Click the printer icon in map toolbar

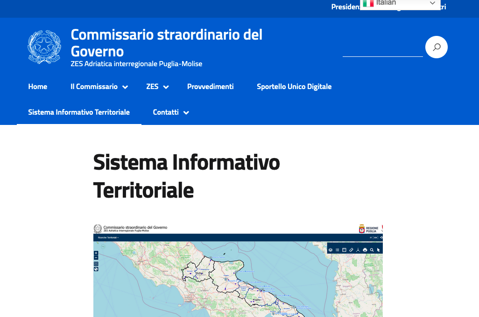click(365, 250)
